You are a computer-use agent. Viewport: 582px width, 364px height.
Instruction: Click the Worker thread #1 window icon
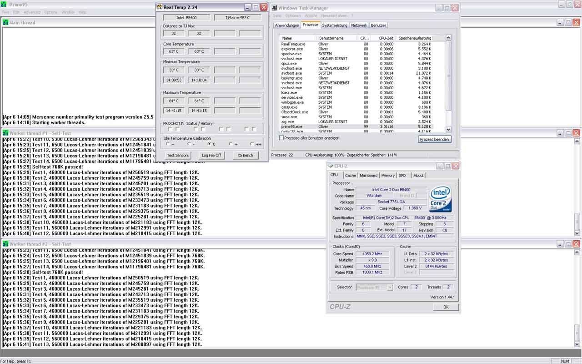5,133
